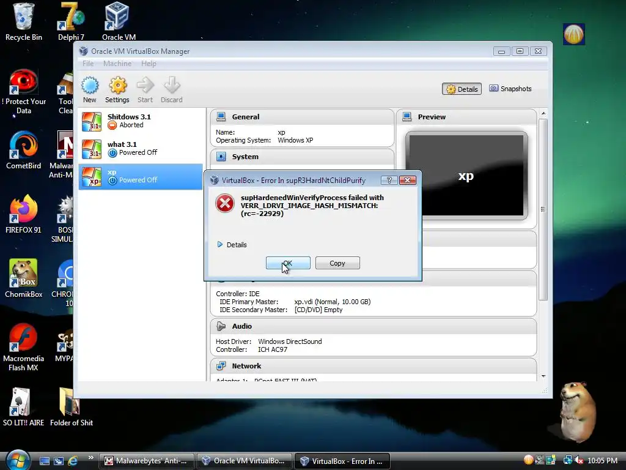Open the Machine menu
Image resolution: width=626 pixels, height=470 pixels.
click(x=117, y=64)
